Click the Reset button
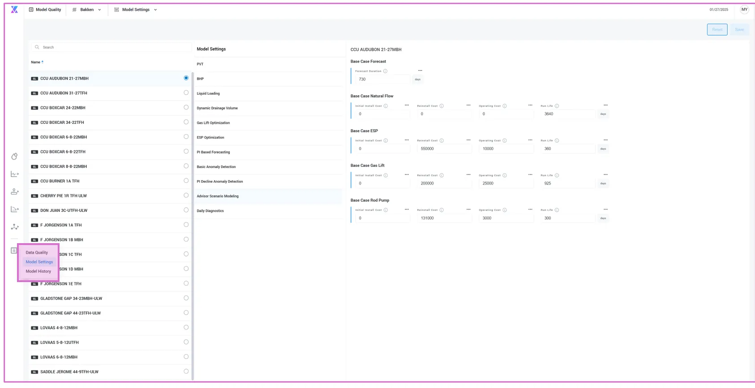Screen dimensions: 755x388 [717, 30]
